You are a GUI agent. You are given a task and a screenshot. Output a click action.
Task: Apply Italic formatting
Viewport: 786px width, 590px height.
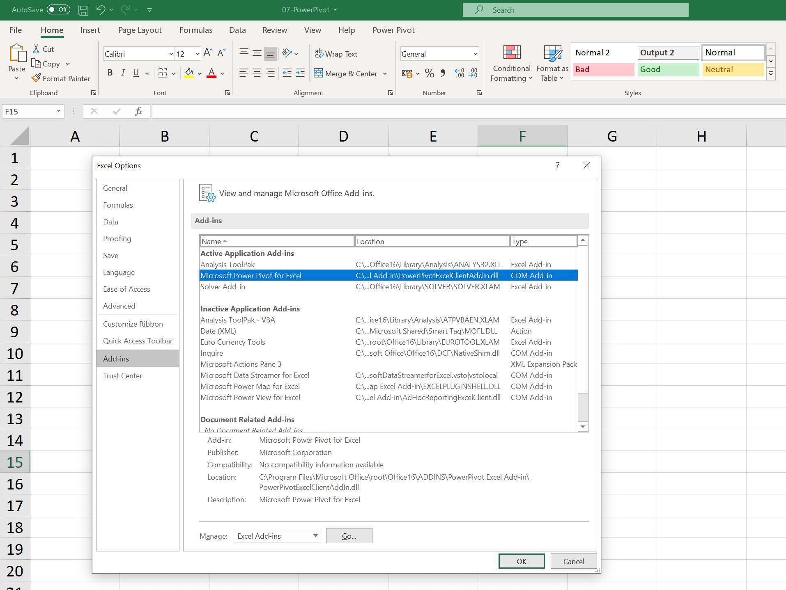point(123,73)
